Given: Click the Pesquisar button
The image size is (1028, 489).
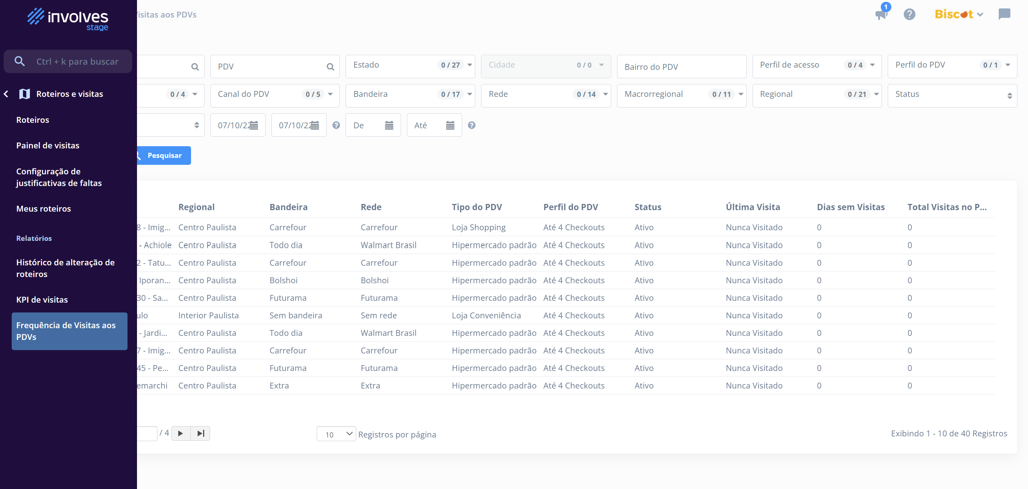Looking at the screenshot, I should pyautogui.click(x=164, y=155).
